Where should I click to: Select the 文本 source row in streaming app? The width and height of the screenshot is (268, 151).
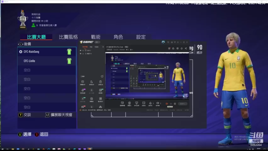pos(92,51)
